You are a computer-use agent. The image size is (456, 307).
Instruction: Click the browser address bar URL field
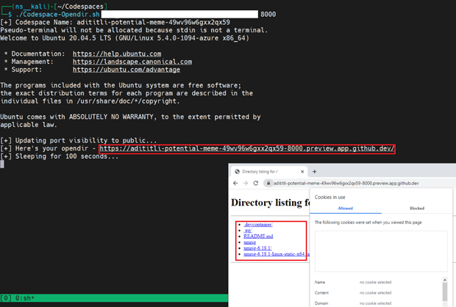346,183
